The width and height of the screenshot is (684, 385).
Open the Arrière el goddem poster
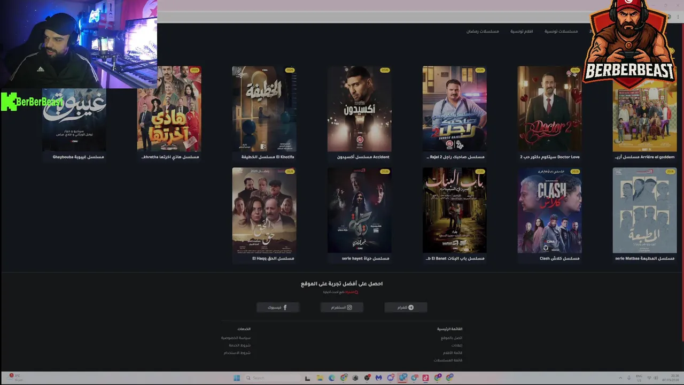[644, 117]
